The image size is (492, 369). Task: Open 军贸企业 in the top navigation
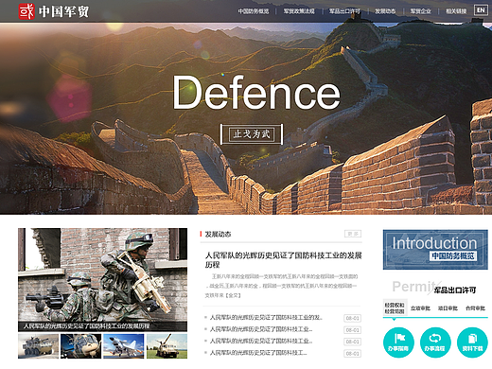[x=420, y=11]
